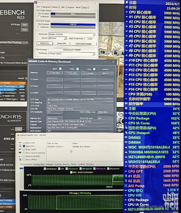
Task: Click the Run button in Cinebench R15
Action: 19,129
